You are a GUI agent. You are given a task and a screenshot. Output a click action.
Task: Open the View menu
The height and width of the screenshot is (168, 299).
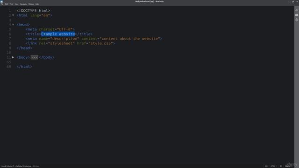[17, 4]
